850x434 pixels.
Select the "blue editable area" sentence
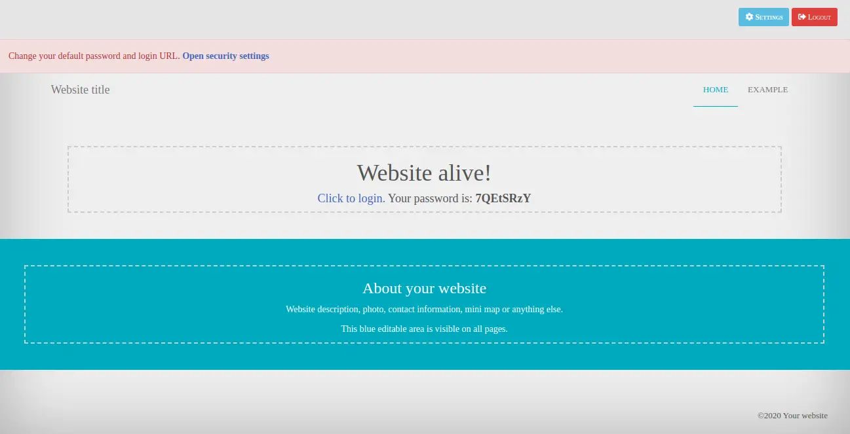click(x=424, y=329)
